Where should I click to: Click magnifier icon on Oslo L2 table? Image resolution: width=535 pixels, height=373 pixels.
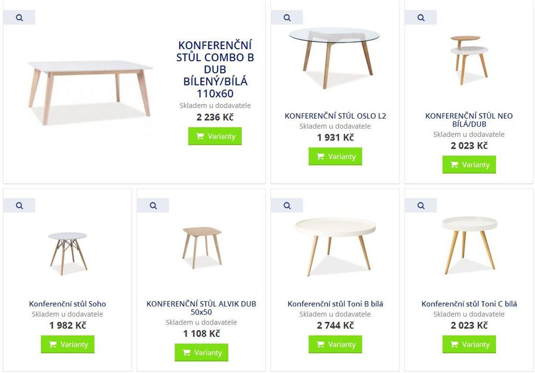287,17
